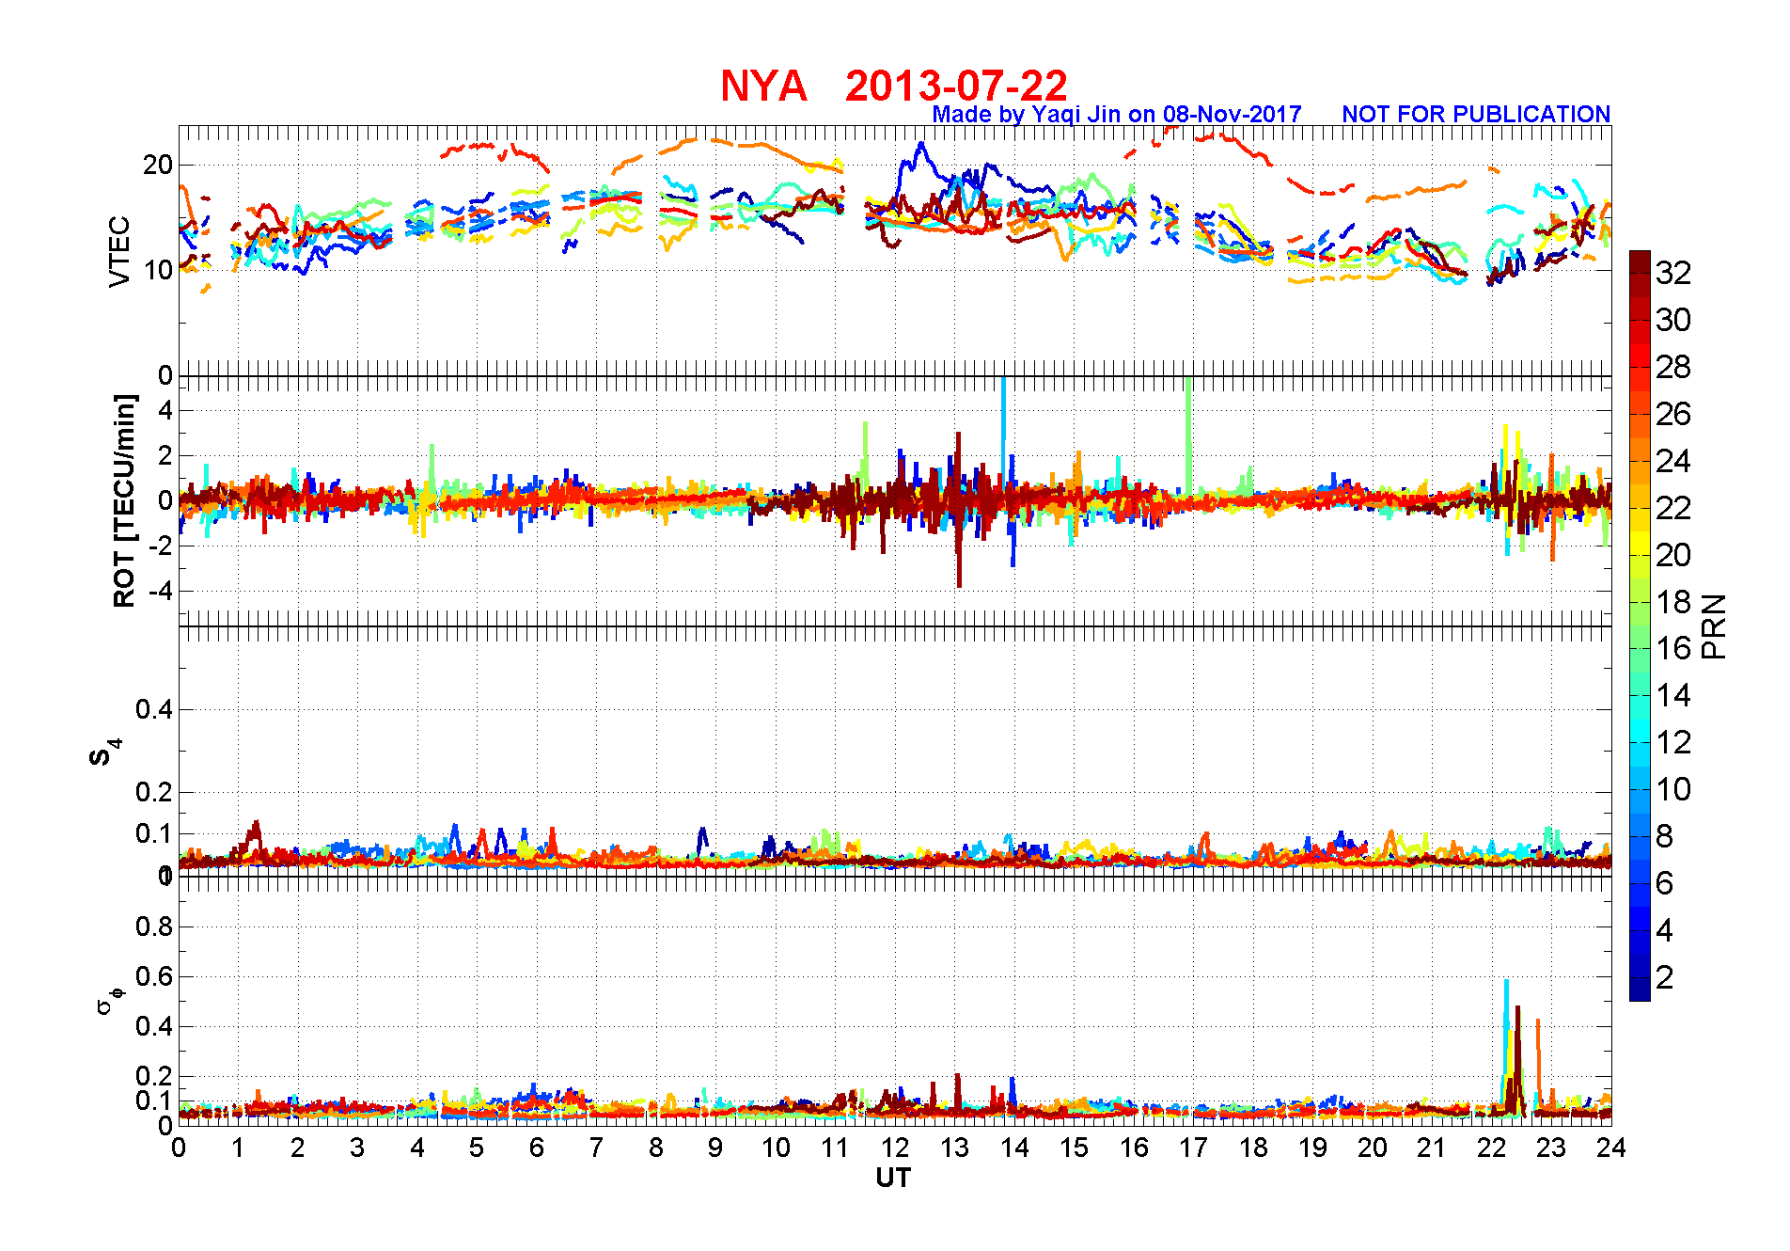1790x1251 pixels.
Task: Click the PRN colorbar label
Action: (x=1715, y=626)
